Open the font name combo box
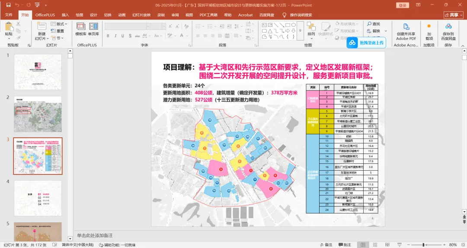 click(x=127, y=26)
